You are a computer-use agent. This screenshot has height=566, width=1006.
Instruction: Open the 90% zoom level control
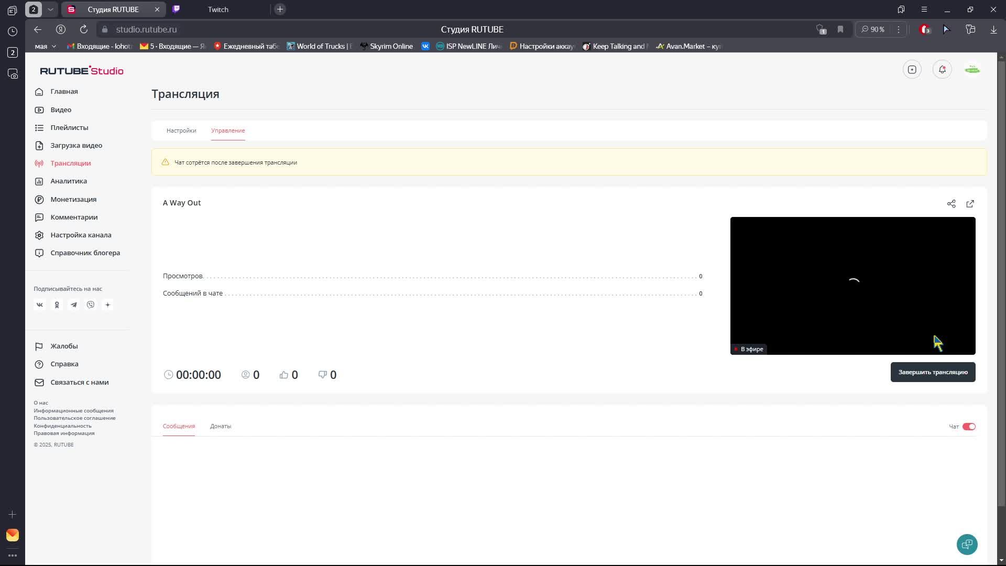pos(873,29)
